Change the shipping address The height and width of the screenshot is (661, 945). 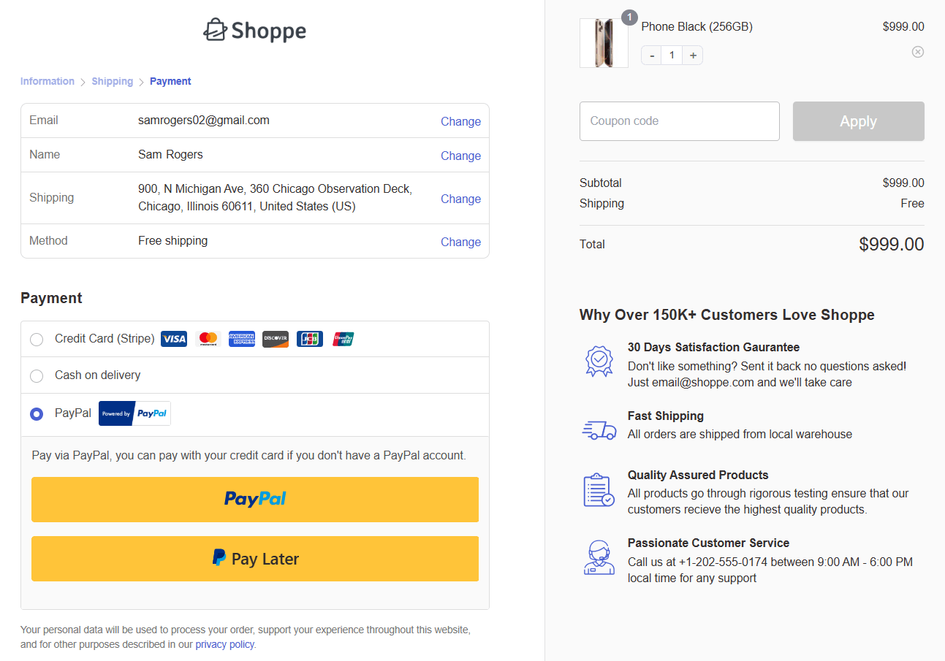point(460,199)
